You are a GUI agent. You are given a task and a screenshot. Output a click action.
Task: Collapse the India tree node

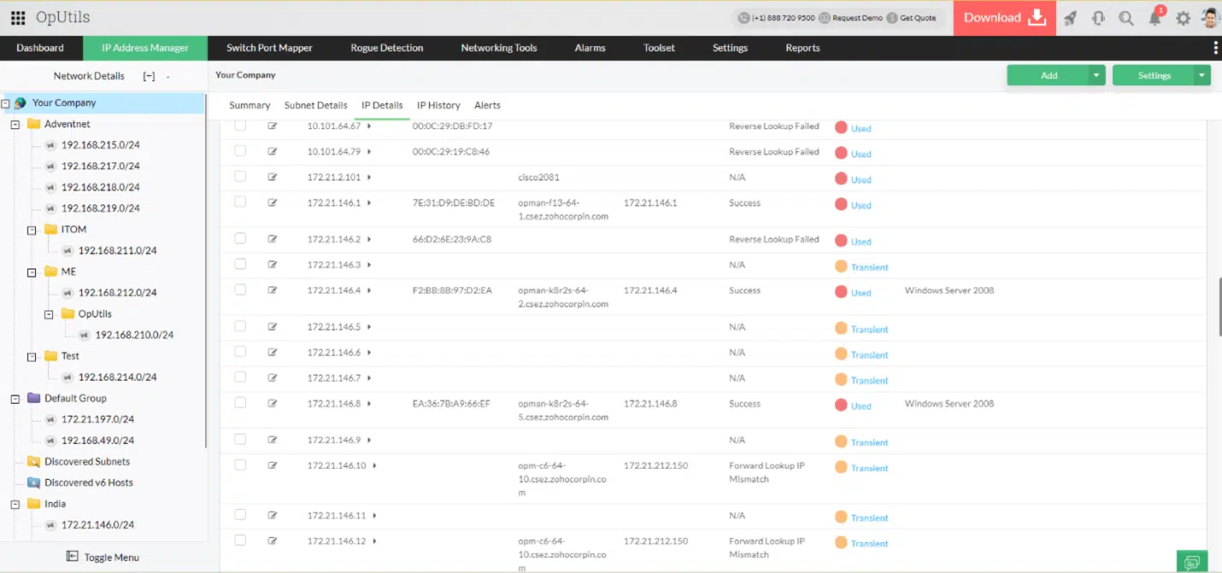(15, 504)
